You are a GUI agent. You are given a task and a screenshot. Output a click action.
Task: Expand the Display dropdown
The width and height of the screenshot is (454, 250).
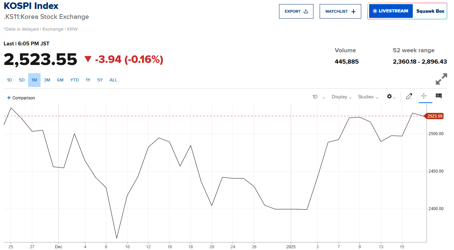341,97
